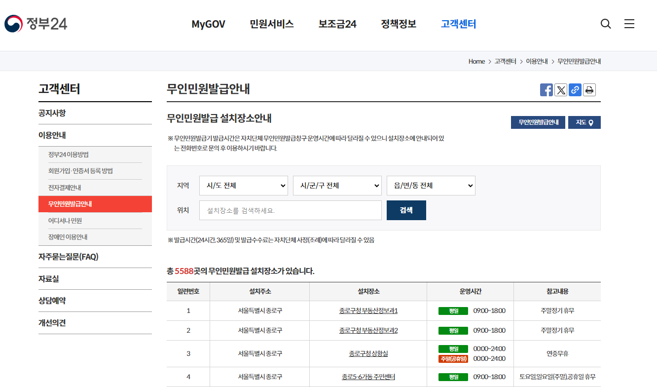Click the 정부24 logo
The height and width of the screenshot is (387, 657).
click(36, 23)
